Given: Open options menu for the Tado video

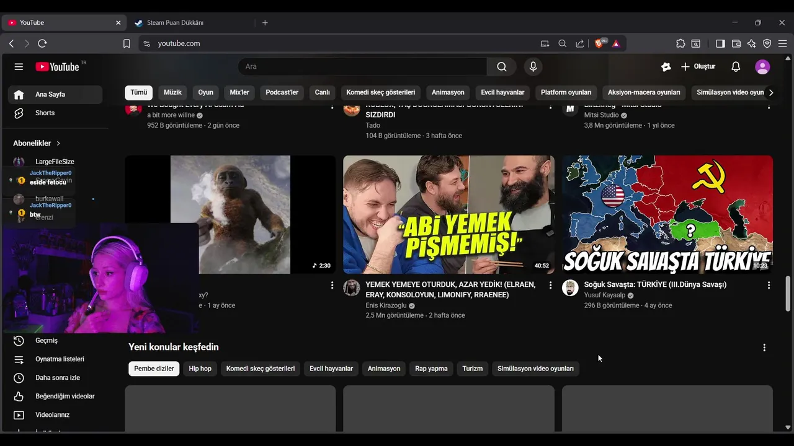Looking at the screenshot, I should pos(550,107).
